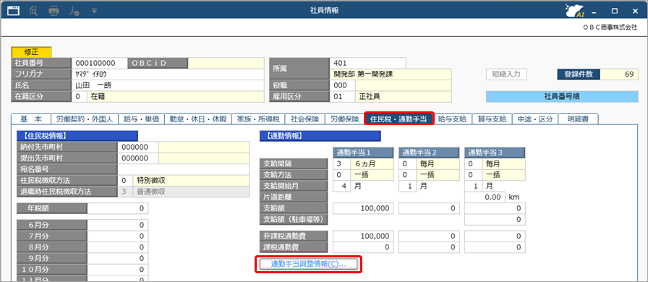Switch to the 賞与支給 tab
This screenshot has height=282, width=648.
492,119
